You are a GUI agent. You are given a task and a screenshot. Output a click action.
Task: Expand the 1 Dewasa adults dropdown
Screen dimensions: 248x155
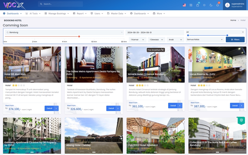(156, 40)
